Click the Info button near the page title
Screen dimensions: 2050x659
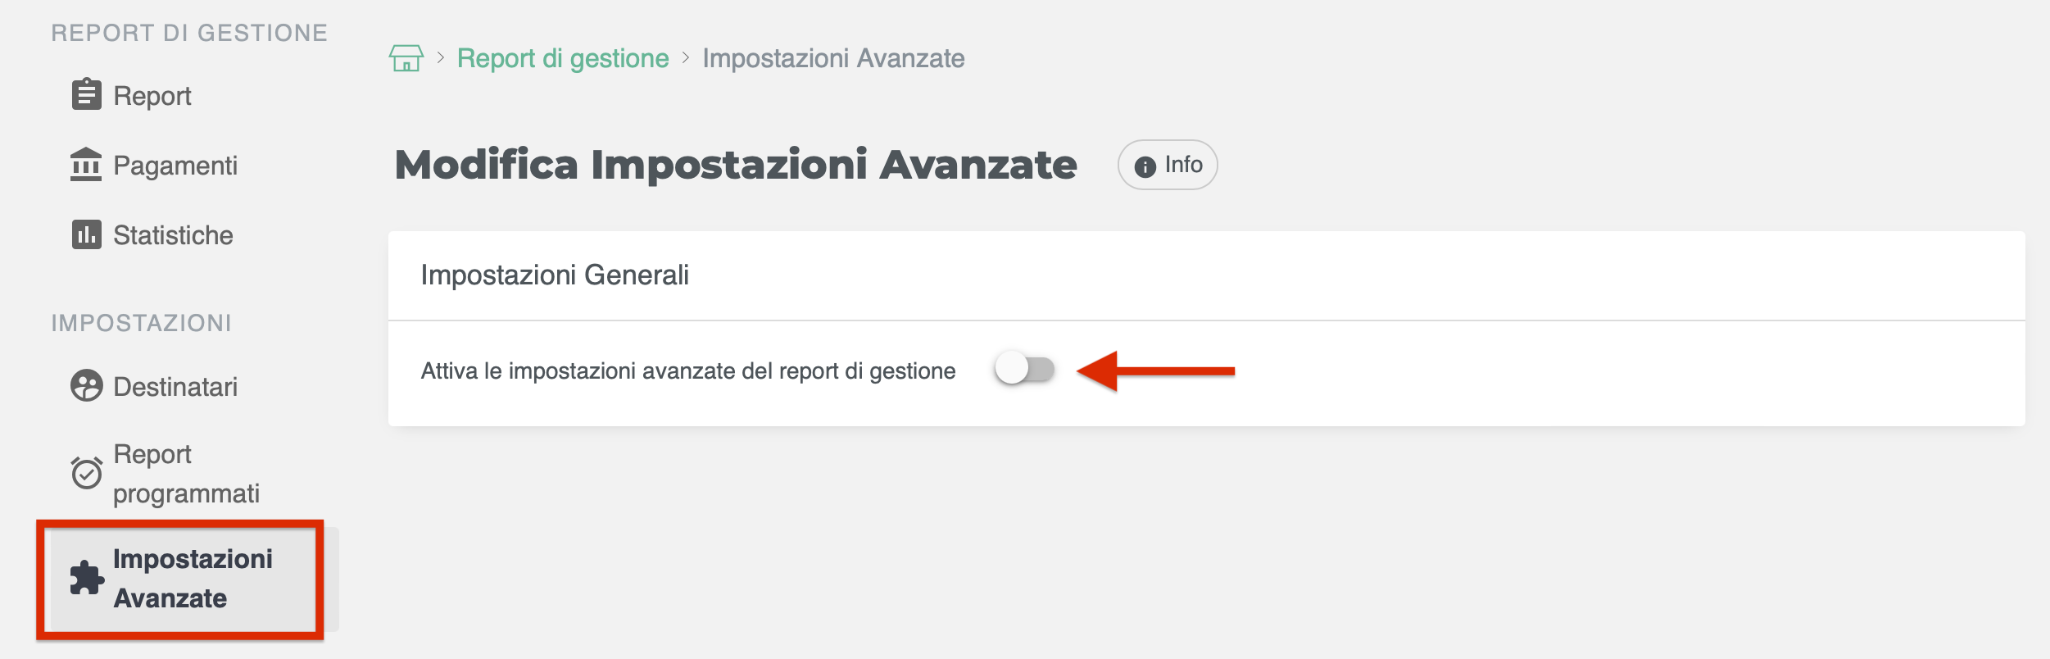1167,164
